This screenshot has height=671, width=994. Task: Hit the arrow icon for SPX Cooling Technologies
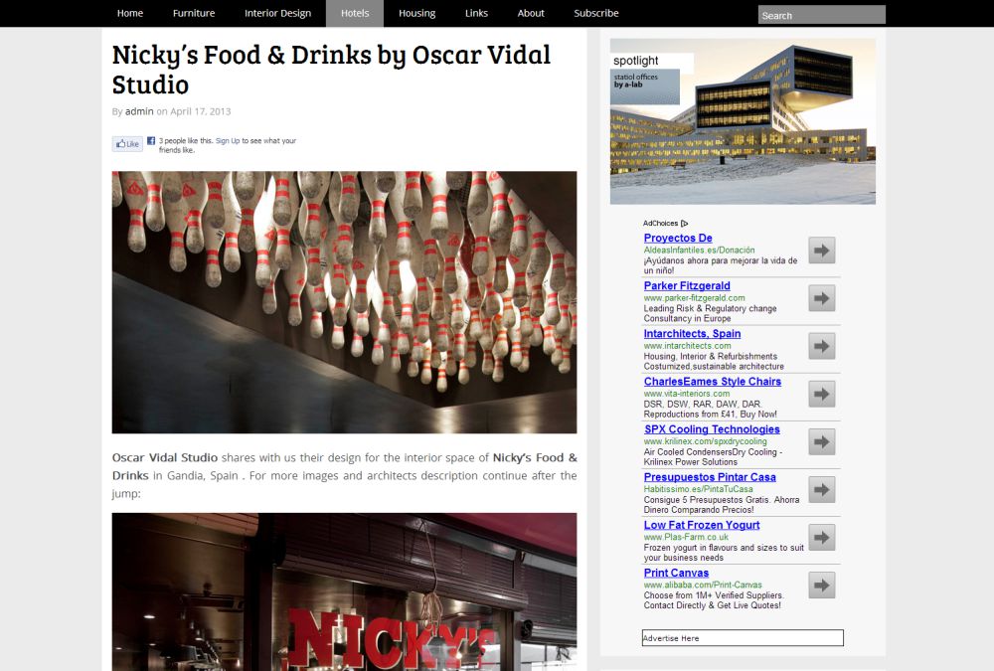click(821, 441)
